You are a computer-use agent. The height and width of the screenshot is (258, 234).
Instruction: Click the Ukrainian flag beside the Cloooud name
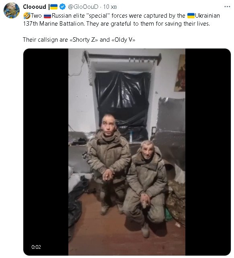tap(54, 7)
